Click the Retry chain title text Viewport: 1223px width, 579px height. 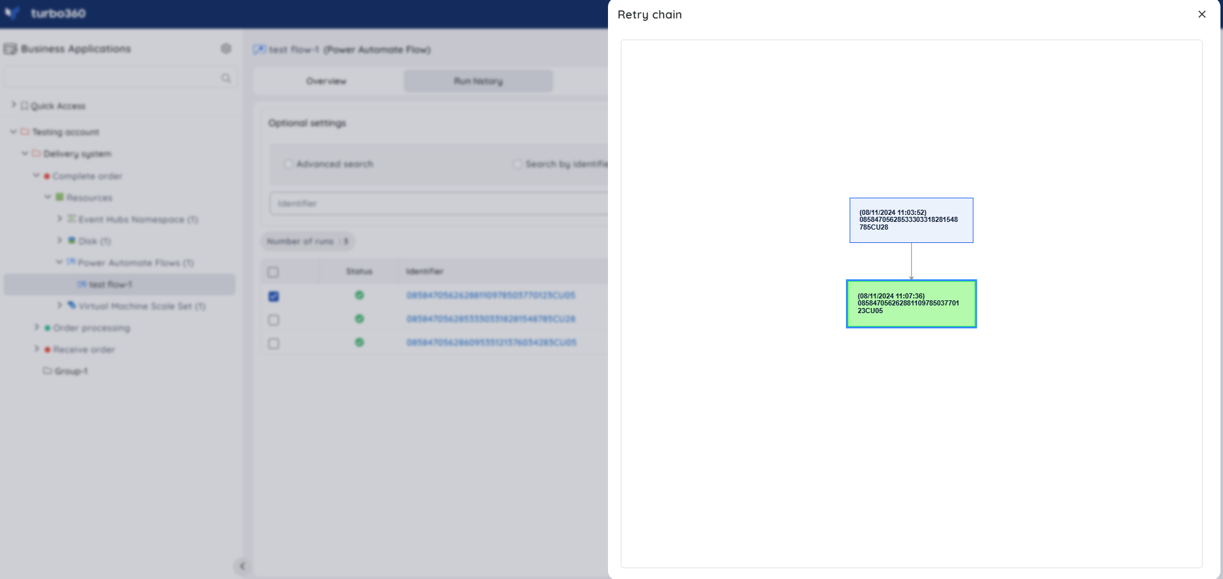pyautogui.click(x=649, y=15)
